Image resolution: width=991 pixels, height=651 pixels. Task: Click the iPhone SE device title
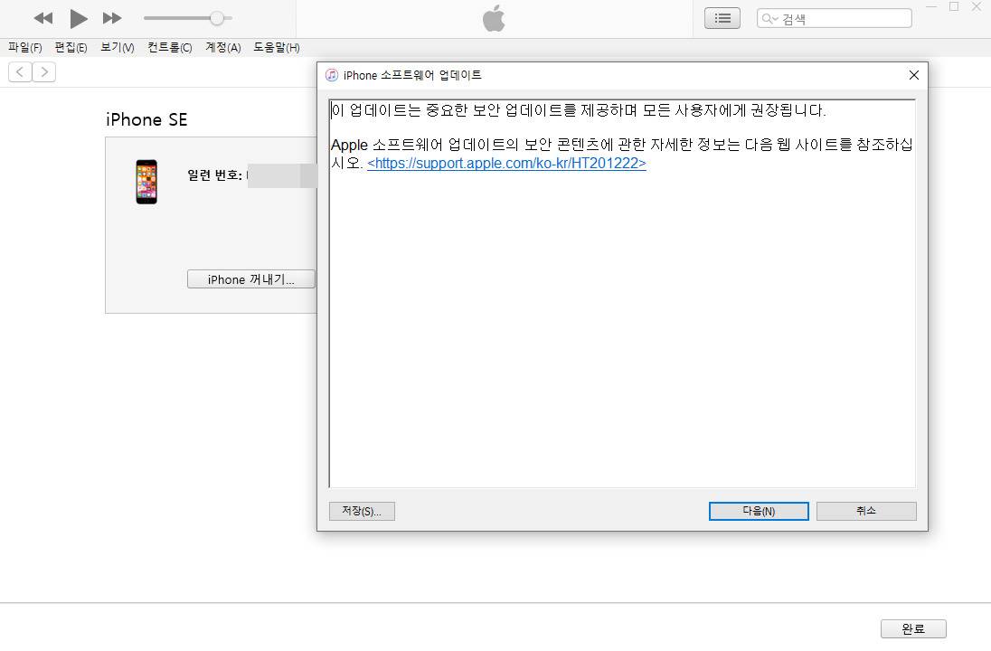pos(146,119)
